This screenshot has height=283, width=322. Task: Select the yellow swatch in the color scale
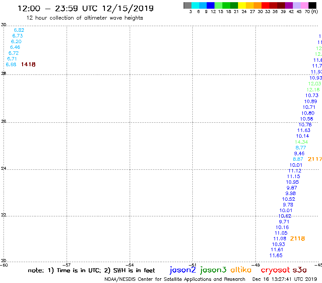[241, 5]
